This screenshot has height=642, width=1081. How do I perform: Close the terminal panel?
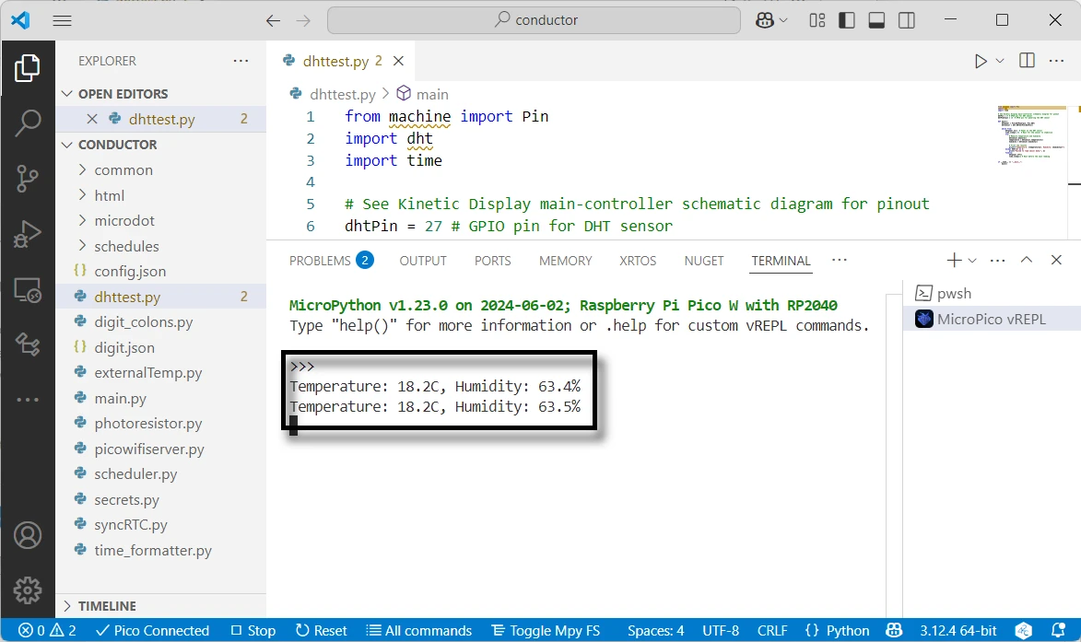pos(1056,260)
